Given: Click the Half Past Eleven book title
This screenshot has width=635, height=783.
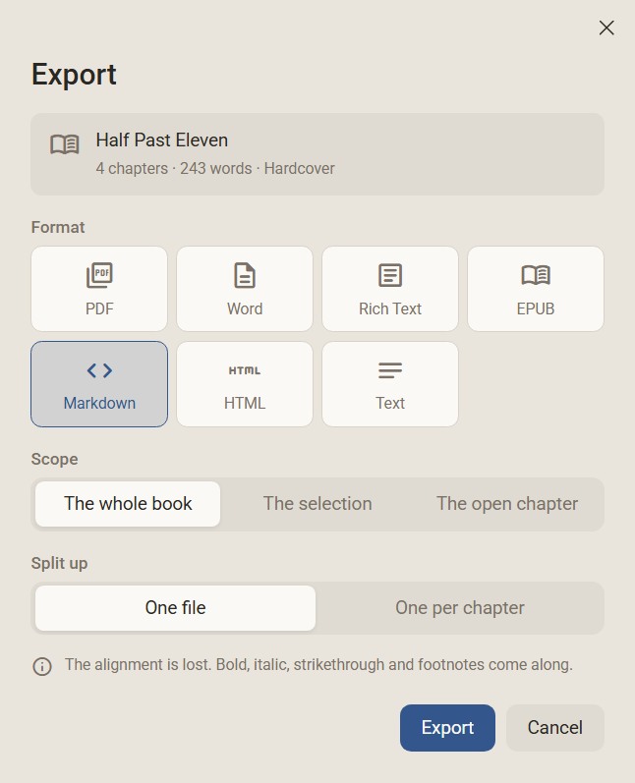Looking at the screenshot, I should [x=162, y=140].
